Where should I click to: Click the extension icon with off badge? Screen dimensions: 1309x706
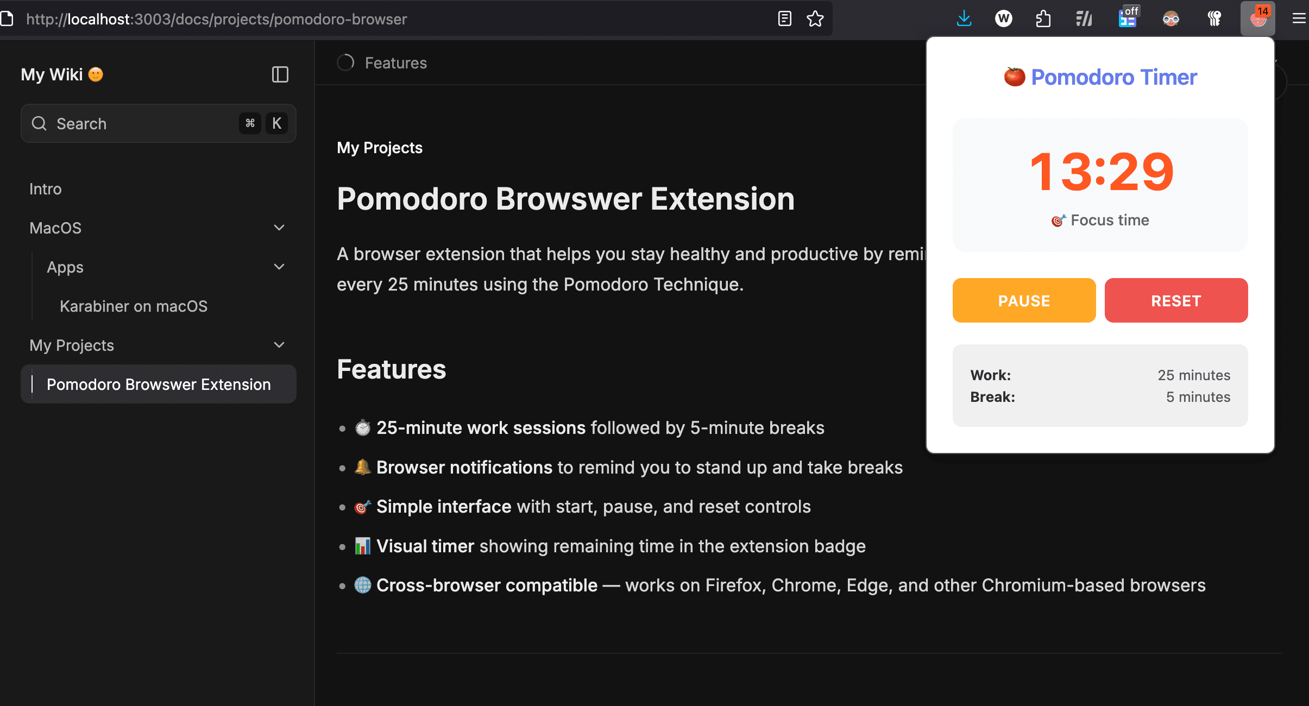click(1128, 19)
